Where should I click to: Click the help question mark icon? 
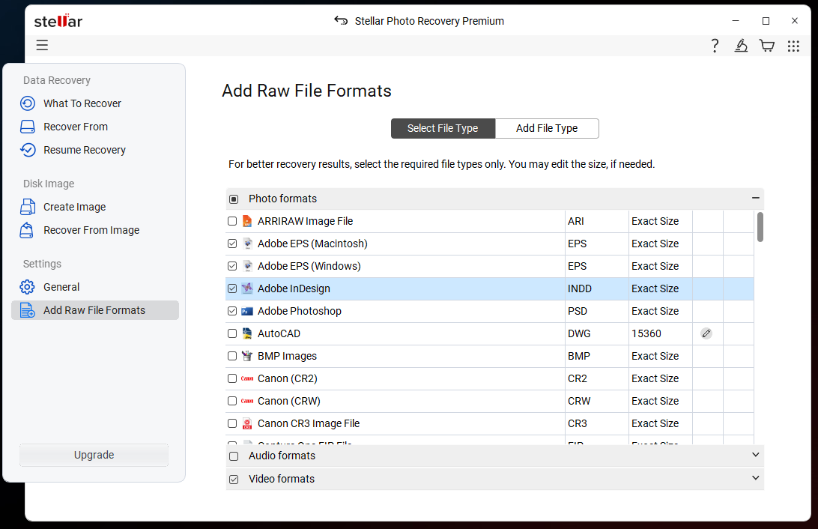click(715, 46)
